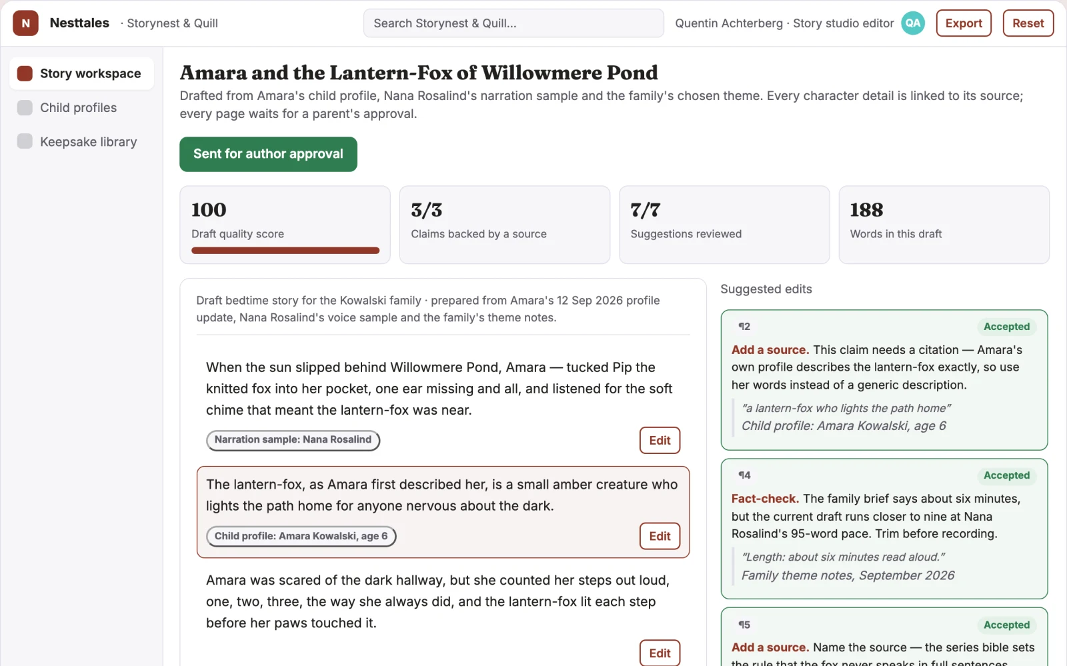Open Child profile: Amara Kowalski source tag

click(x=301, y=536)
